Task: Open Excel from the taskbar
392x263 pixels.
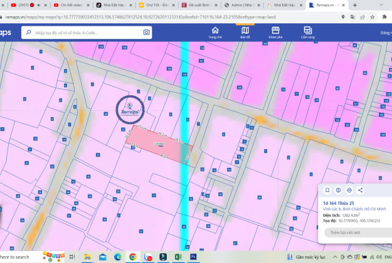Action: coord(178,257)
